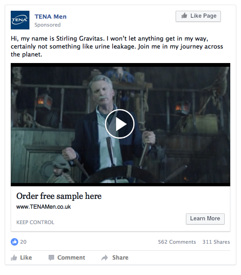
Task: Open the TENA Men page name link
Action: [x=50, y=16]
